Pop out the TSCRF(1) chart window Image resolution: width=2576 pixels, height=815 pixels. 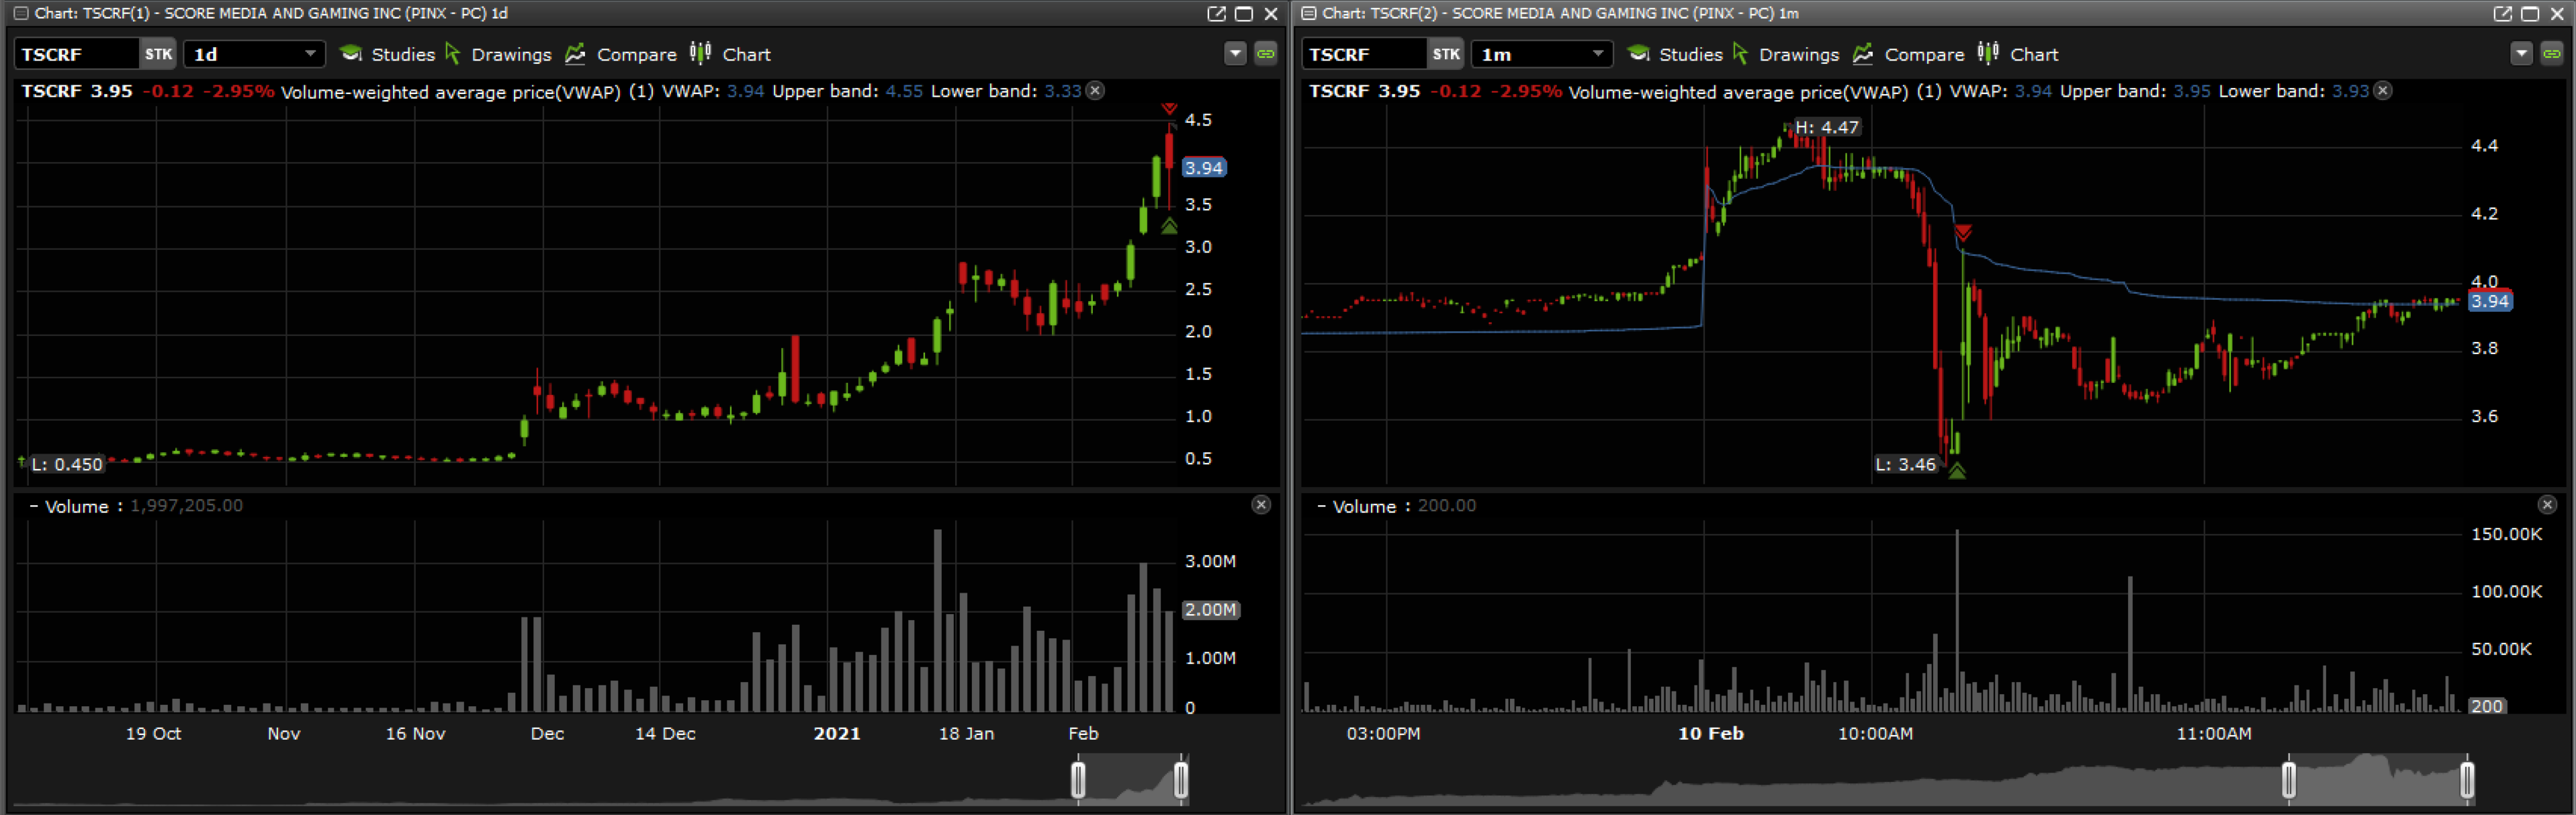[x=1216, y=13]
